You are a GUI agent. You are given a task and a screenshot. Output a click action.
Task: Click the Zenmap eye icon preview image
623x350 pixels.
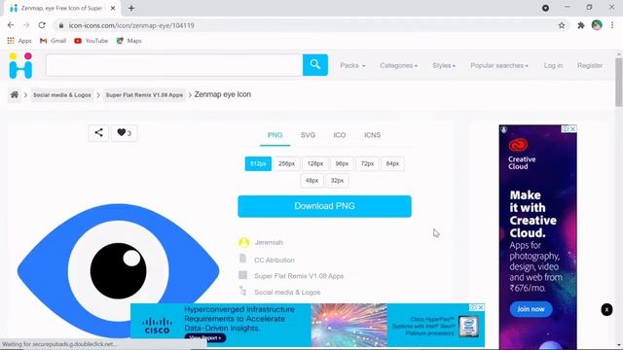point(119,271)
